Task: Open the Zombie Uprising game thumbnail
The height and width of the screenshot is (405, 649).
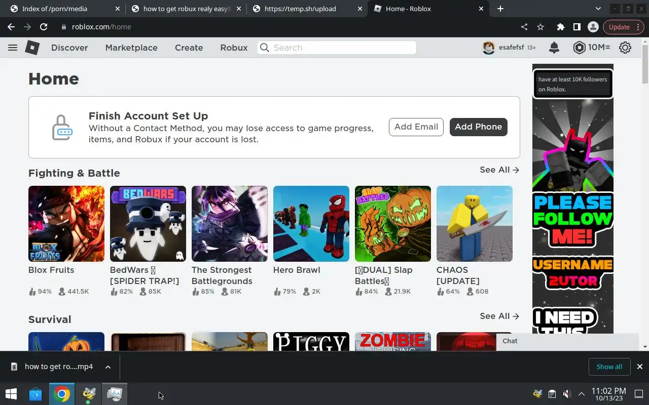Action: tap(393, 341)
